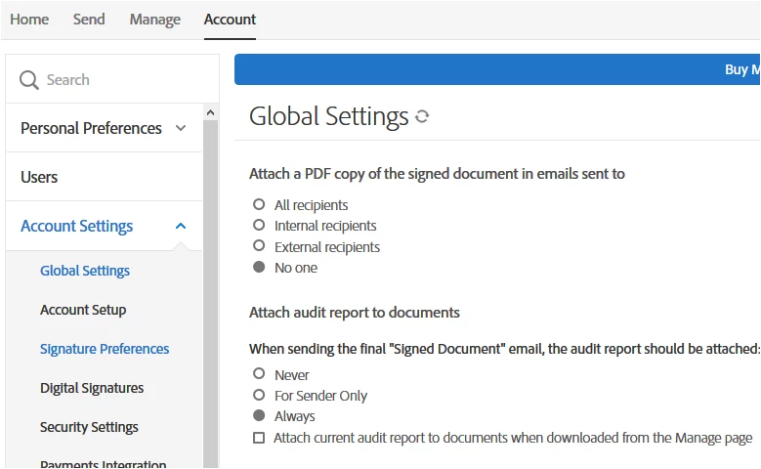The image size is (761, 469).
Task: Enable attach current audit report checkbox
Action: tap(259, 438)
